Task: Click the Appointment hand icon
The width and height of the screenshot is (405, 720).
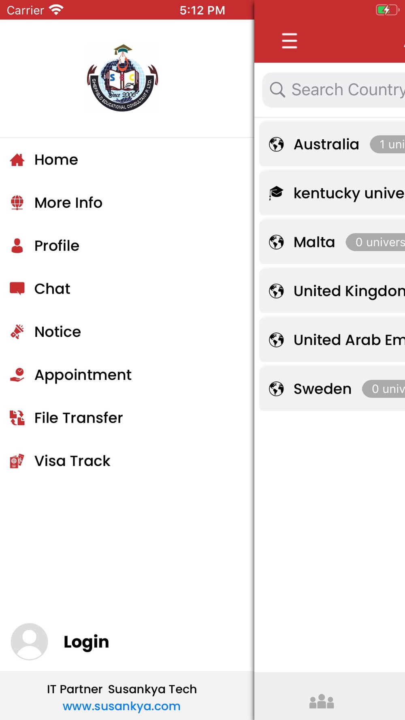Action: pos(17,375)
